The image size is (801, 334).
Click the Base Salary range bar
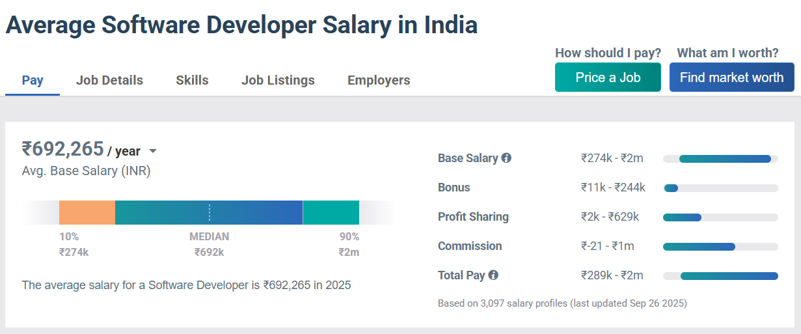click(724, 159)
